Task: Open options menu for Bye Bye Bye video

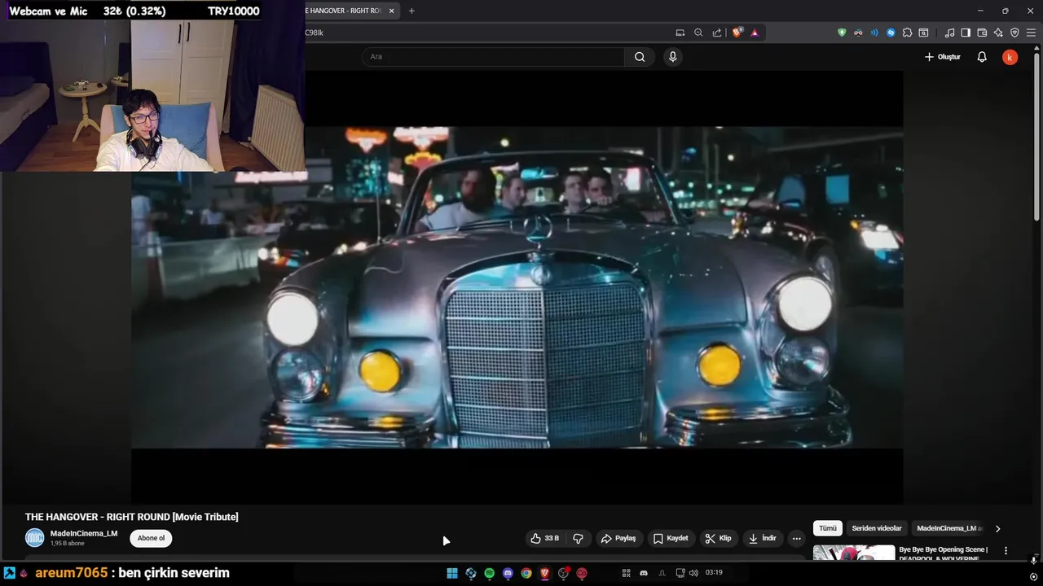Action: [1006, 551]
